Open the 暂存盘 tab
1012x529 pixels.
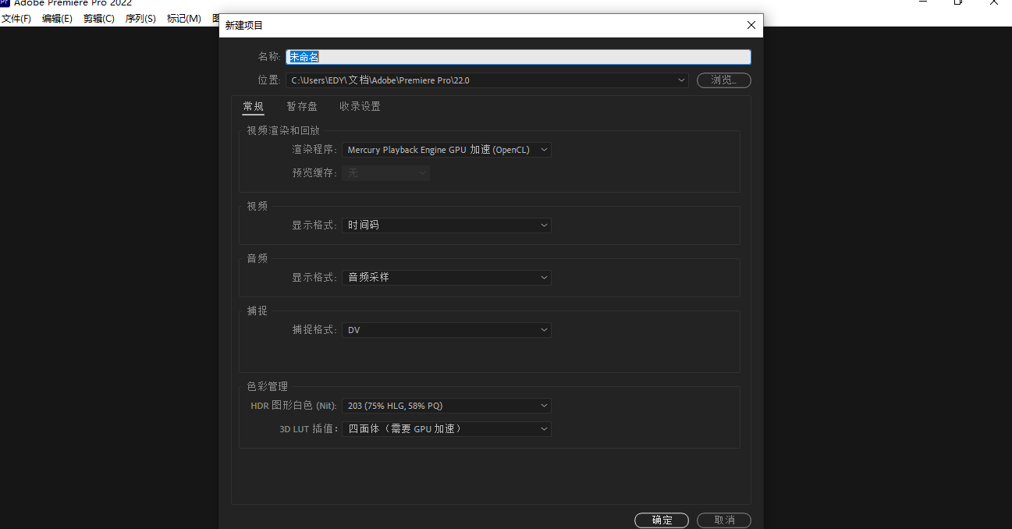(x=301, y=106)
